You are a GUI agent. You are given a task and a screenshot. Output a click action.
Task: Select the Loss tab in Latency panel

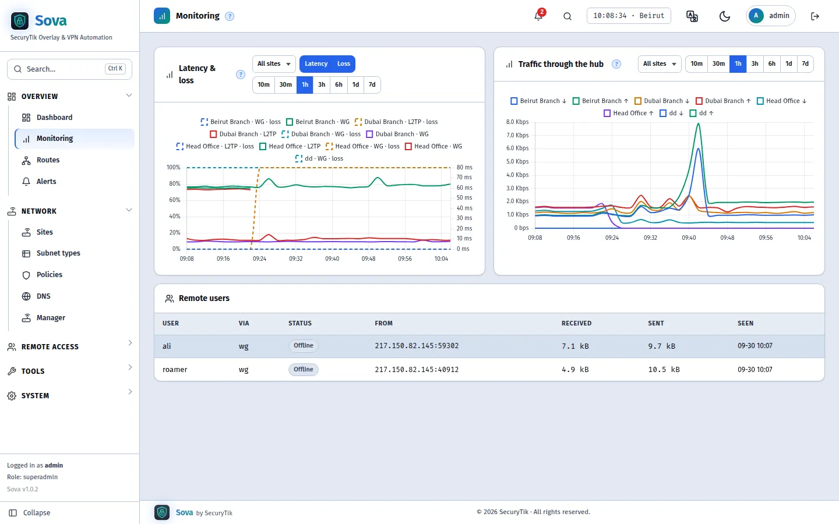pyautogui.click(x=344, y=64)
